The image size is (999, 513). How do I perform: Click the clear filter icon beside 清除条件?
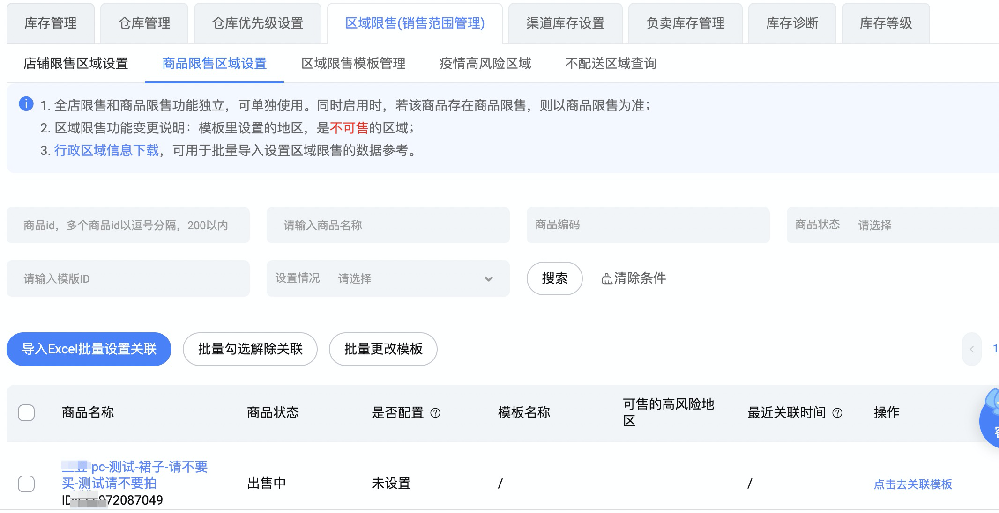point(607,278)
